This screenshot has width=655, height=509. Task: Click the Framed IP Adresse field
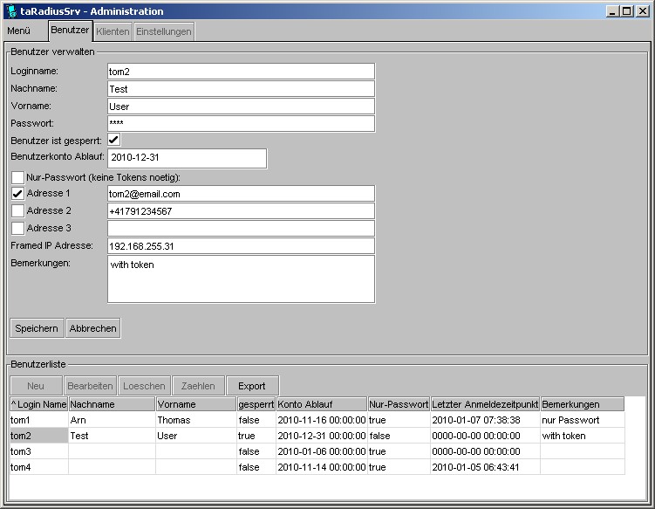(x=240, y=246)
